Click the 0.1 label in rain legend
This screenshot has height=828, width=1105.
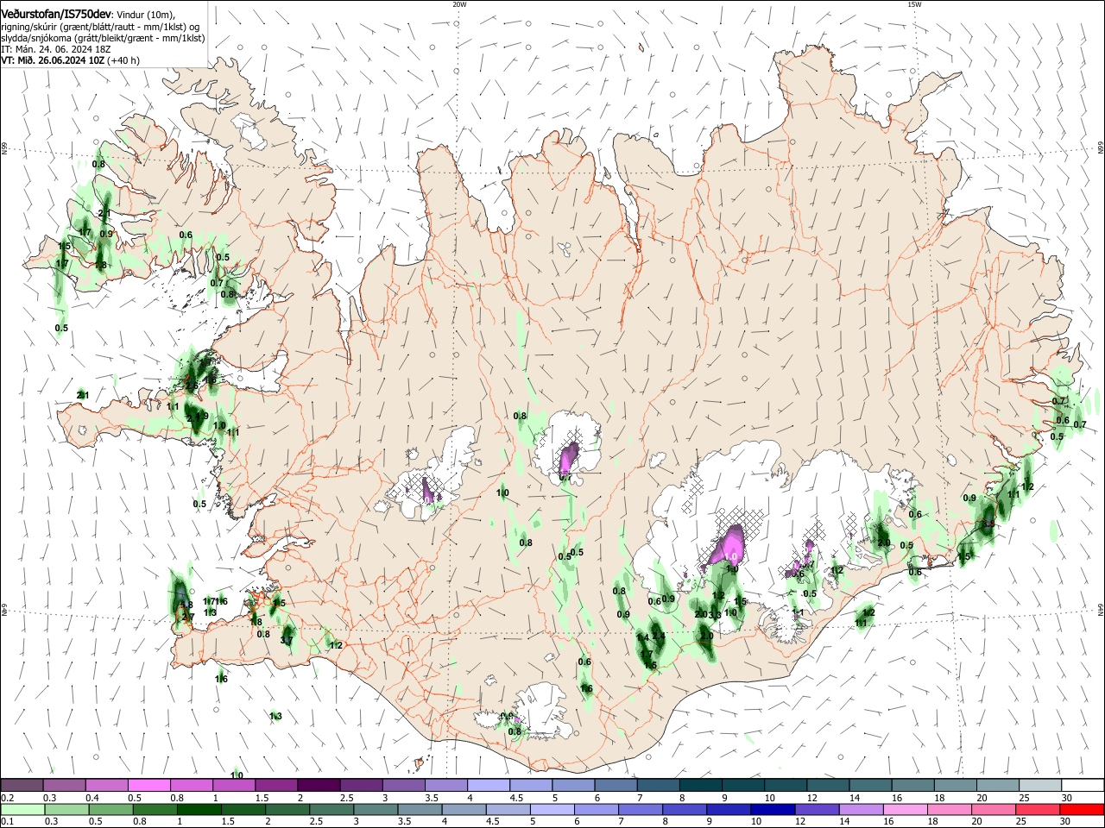7,822
